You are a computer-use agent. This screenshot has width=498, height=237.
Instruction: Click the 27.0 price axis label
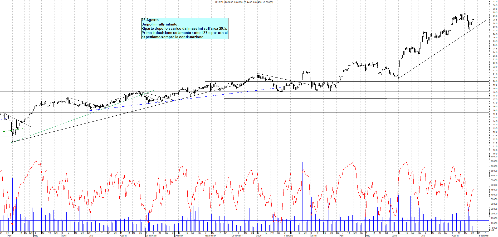[x=495, y=30]
